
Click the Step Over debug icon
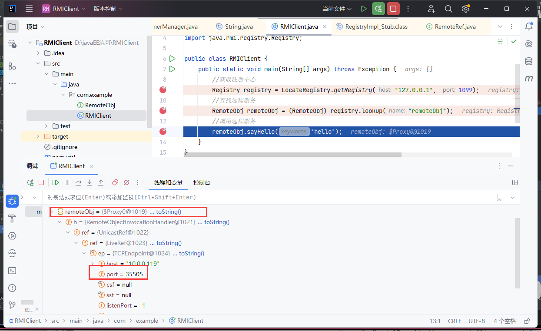(78, 183)
